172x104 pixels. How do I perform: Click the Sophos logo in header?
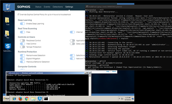[24, 7]
